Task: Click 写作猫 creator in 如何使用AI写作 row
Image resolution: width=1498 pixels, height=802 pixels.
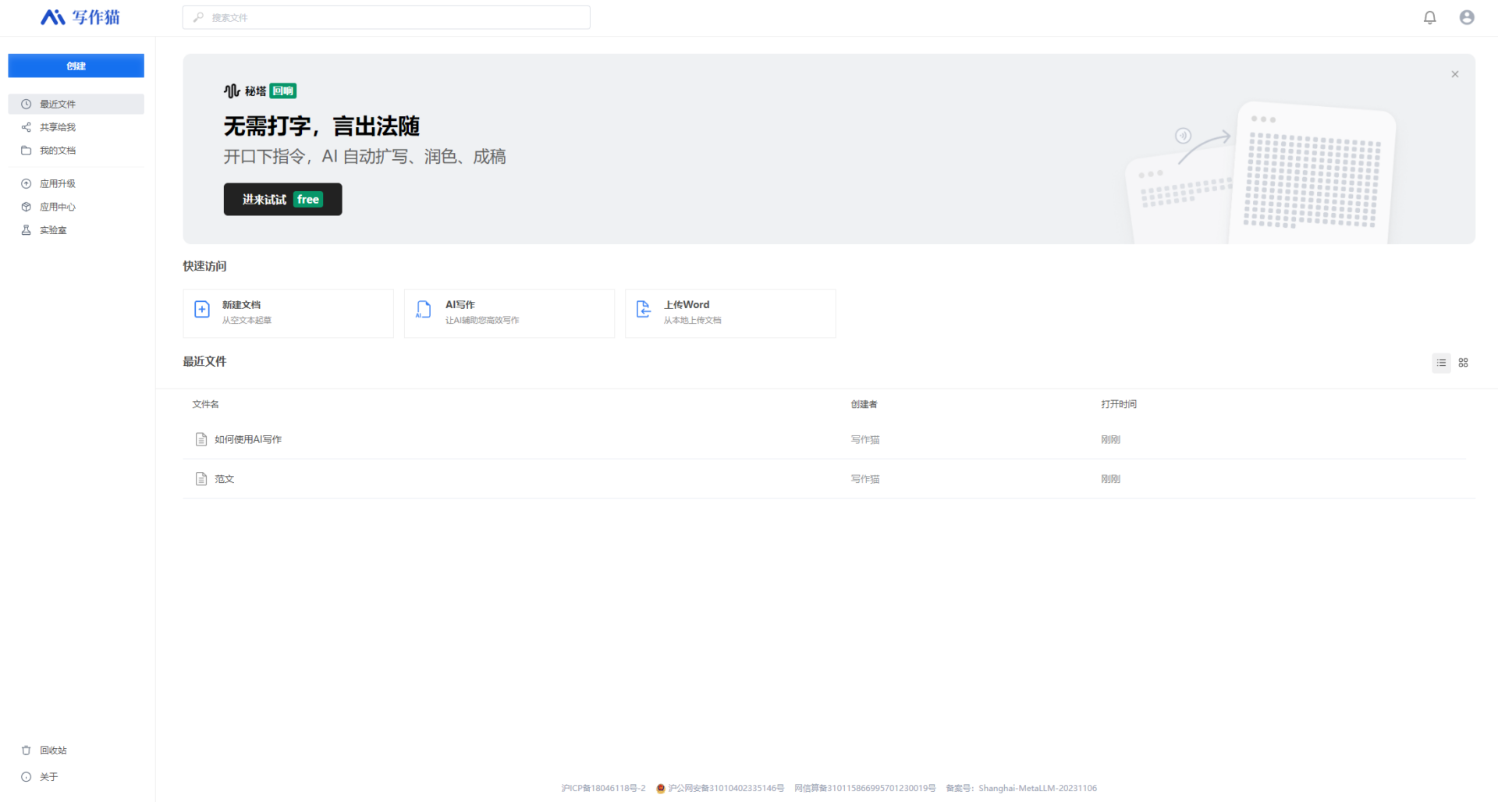Action: [x=865, y=439]
